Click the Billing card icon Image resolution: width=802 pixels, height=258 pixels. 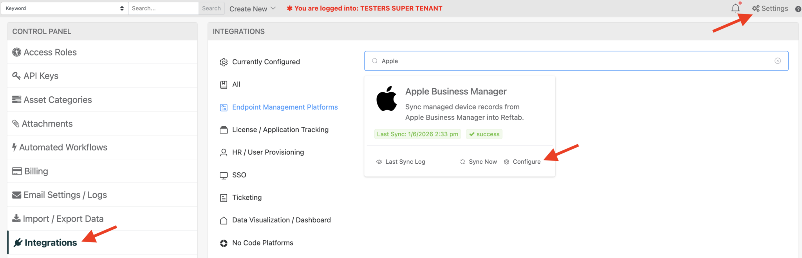[x=17, y=171]
